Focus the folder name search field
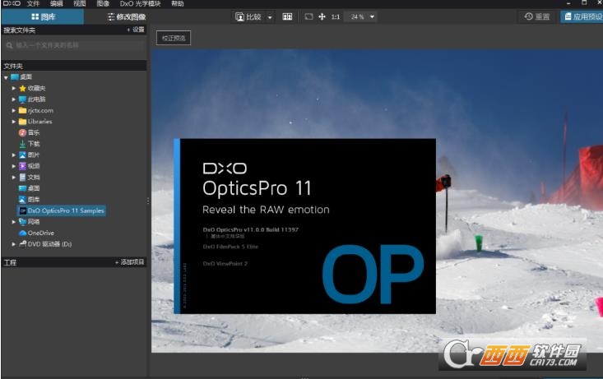The image size is (603, 379). click(x=74, y=45)
